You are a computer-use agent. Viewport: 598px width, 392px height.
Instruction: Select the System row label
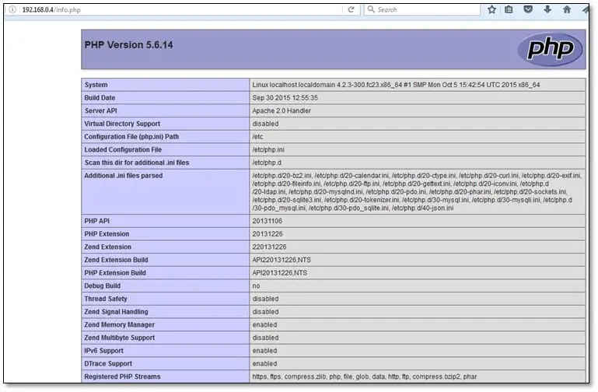pyautogui.click(x=96, y=85)
